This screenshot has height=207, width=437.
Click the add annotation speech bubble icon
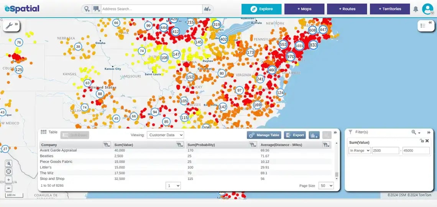point(97,9)
